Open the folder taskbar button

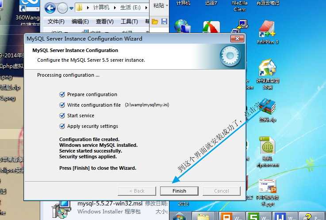tap(203, 216)
